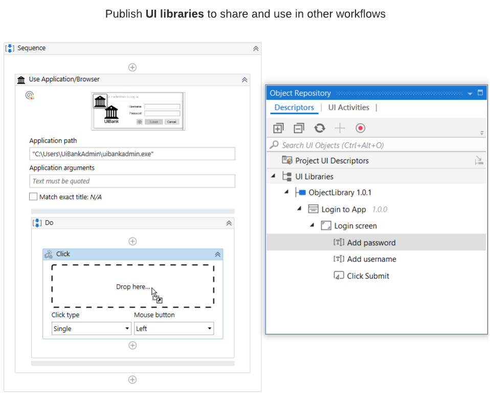490x394 pixels.
Task: Click the add activity plus button below Click
Action: [x=132, y=345]
